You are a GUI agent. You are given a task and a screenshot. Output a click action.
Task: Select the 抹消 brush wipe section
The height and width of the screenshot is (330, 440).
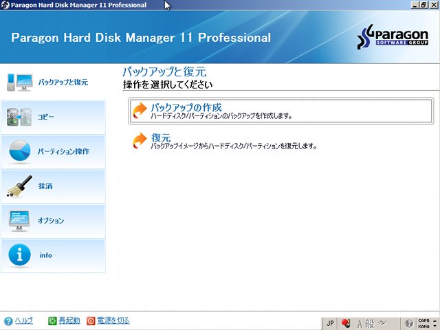pyautogui.click(x=53, y=186)
